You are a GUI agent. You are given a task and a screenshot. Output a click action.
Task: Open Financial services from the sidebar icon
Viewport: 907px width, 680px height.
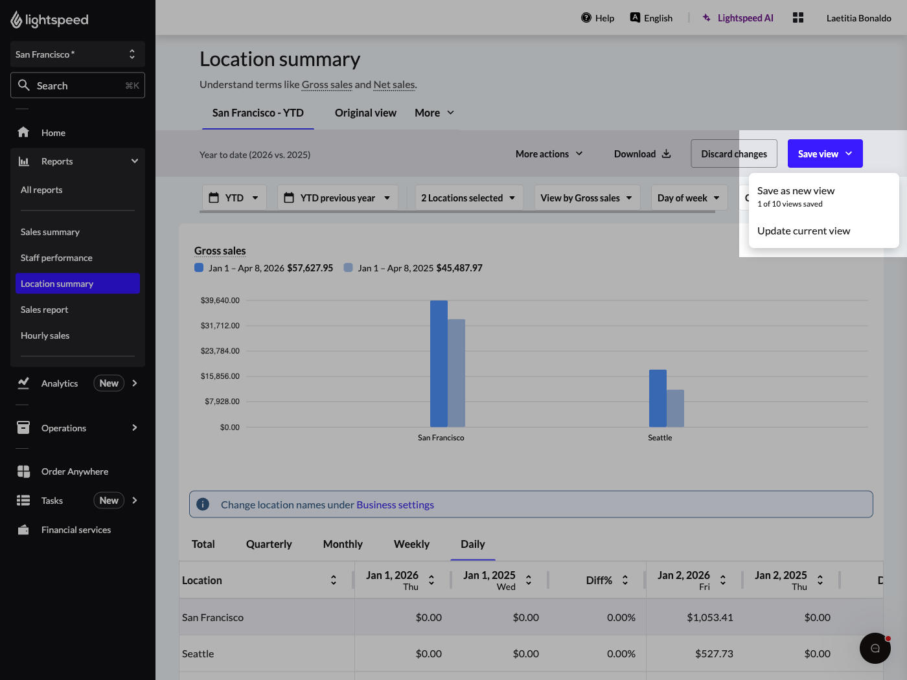click(x=23, y=529)
